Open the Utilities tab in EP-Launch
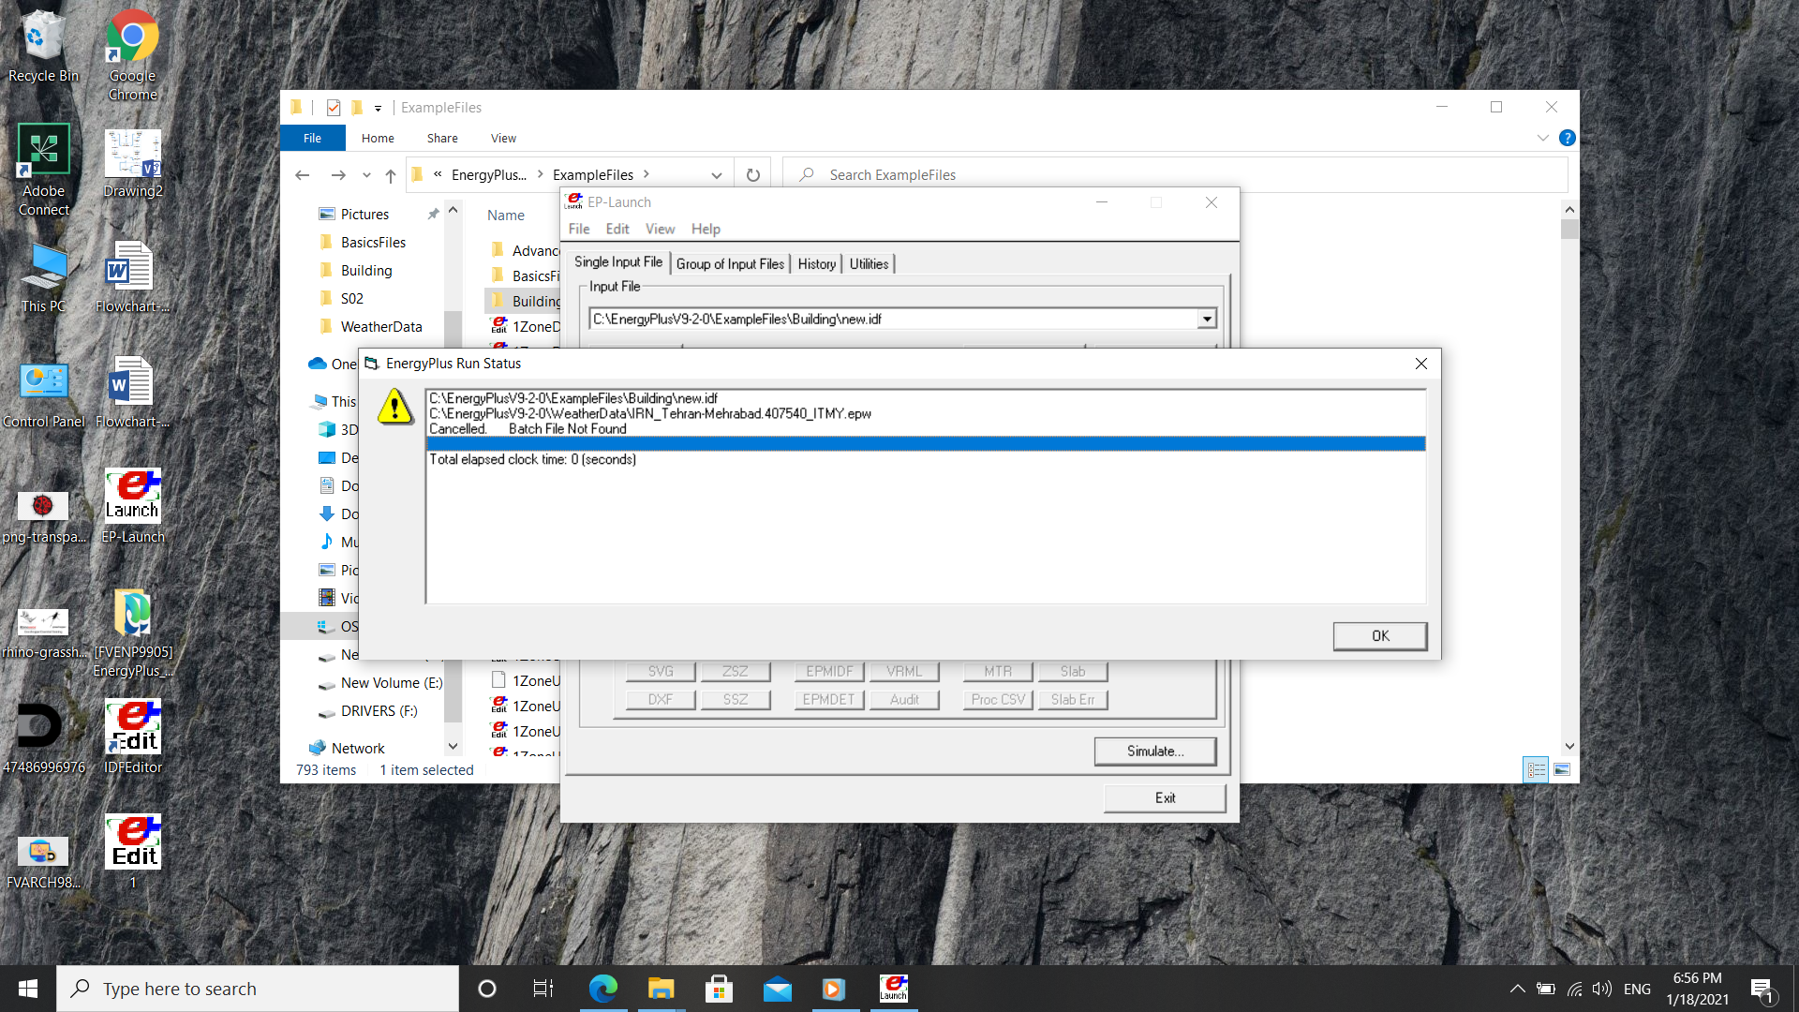This screenshot has width=1799, height=1012. click(869, 264)
